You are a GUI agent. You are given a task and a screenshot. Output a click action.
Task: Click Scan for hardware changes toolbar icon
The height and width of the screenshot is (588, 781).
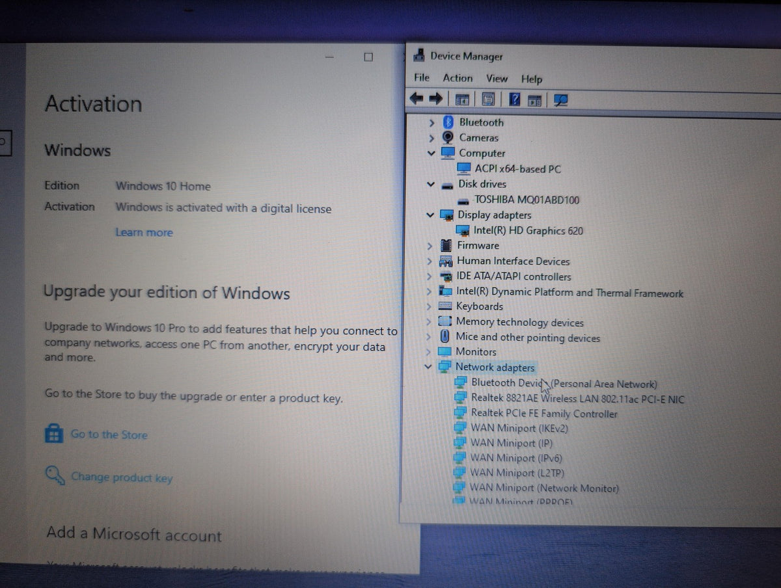(560, 100)
